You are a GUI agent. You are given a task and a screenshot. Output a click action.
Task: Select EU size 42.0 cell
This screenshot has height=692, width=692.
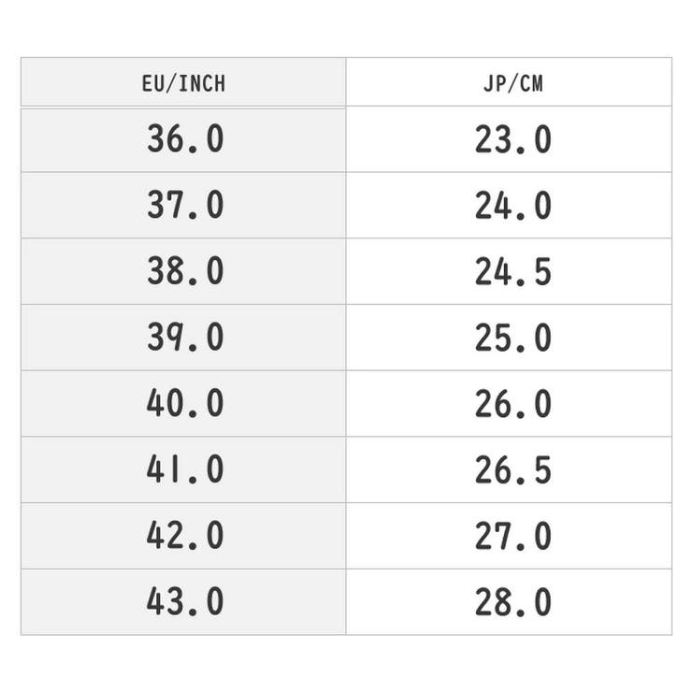pyautogui.click(x=184, y=536)
